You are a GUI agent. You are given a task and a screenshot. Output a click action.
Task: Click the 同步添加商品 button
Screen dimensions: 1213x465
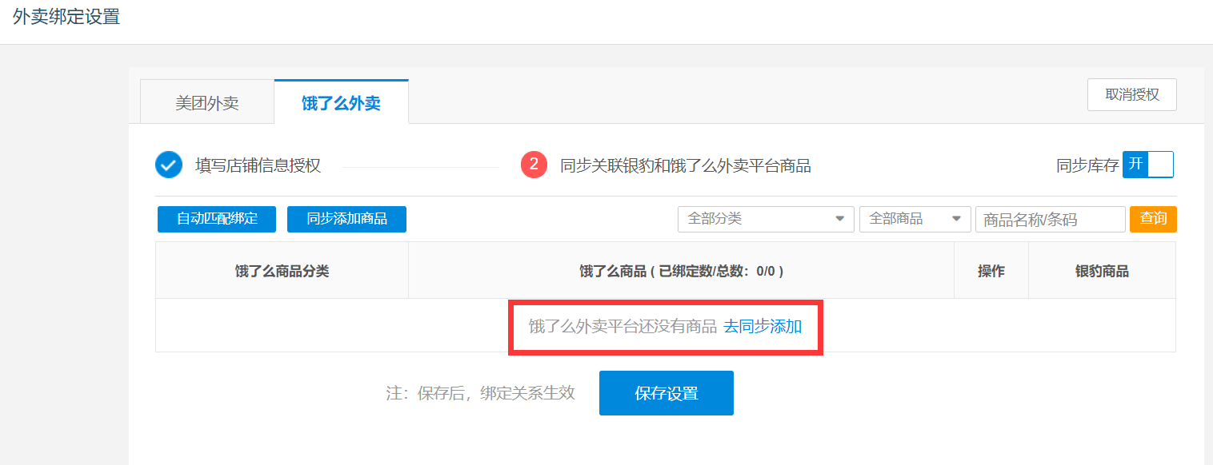[x=346, y=219]
